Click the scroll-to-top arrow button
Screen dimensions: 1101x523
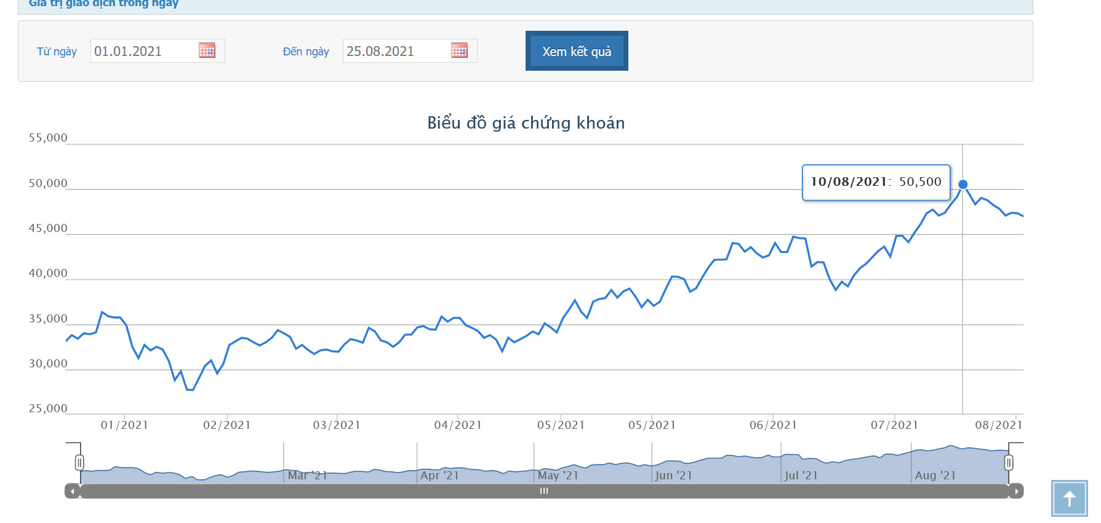[1069, 499]
